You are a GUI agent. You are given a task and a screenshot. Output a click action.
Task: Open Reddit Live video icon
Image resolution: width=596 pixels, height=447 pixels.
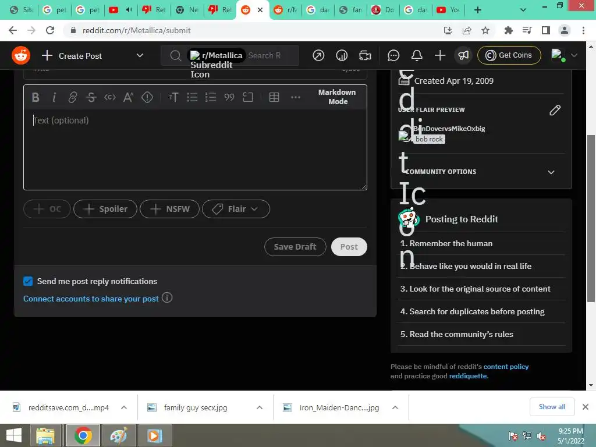pos(365,55)
